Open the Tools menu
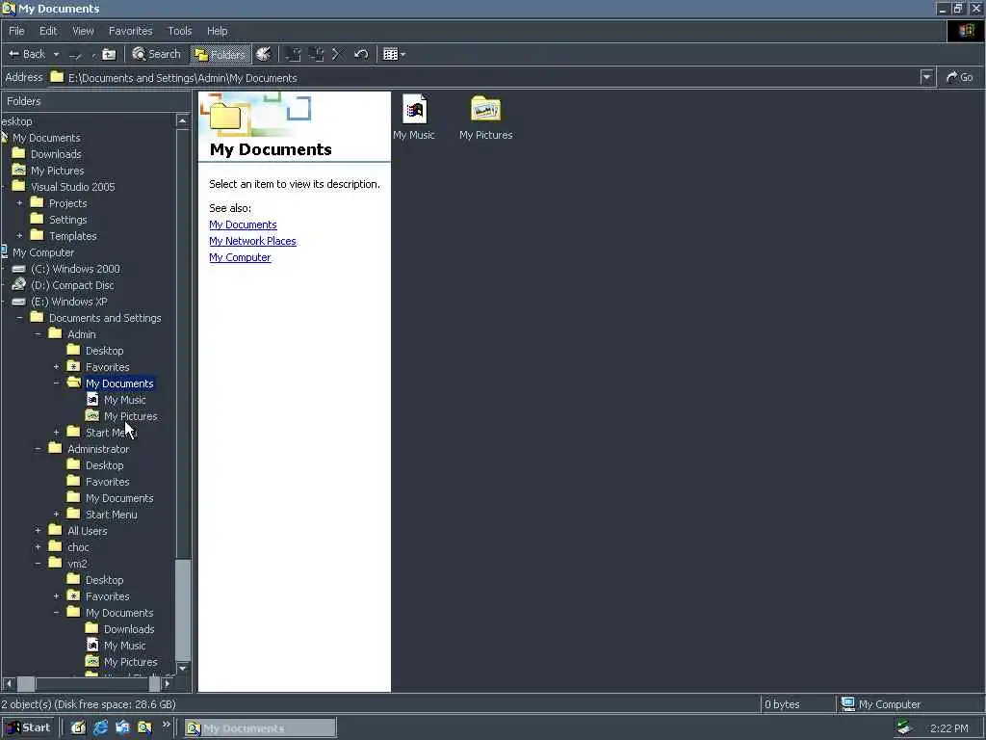Screen dimensions: 986x740 [179, 31]
